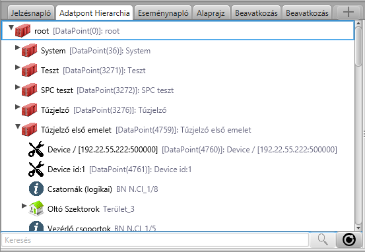
Task: Click the System container icon
Action: [x=29, y=50]
